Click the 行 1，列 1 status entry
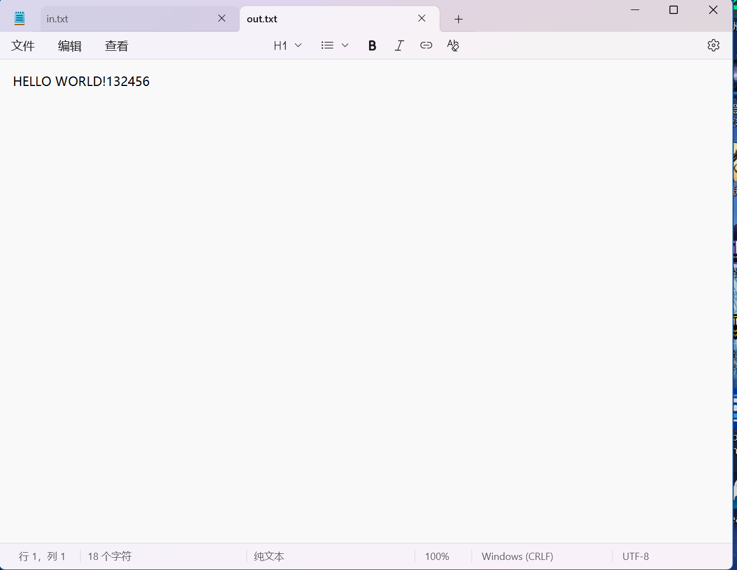737x570 pixels. [x=42, y=556]
